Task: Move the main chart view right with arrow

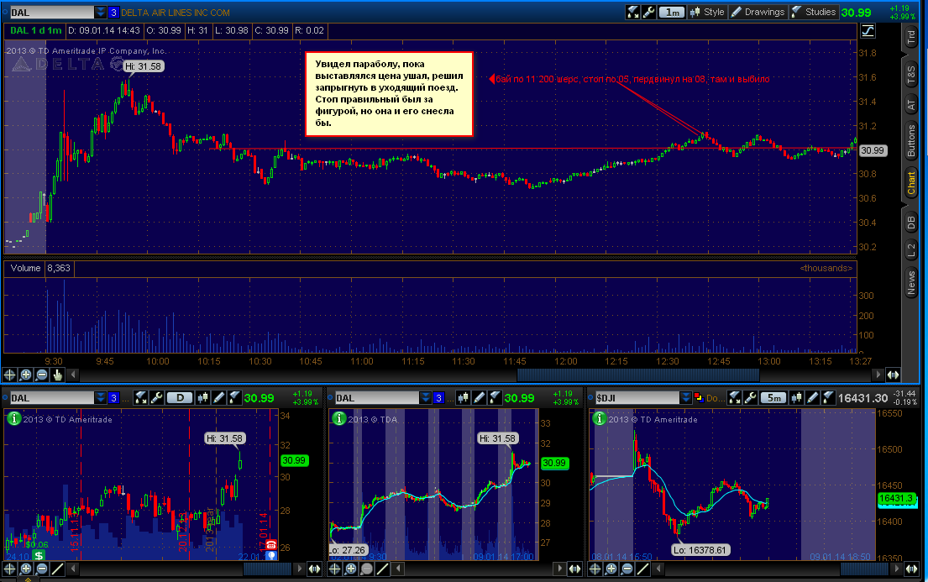Action: [x=878, y=375]
